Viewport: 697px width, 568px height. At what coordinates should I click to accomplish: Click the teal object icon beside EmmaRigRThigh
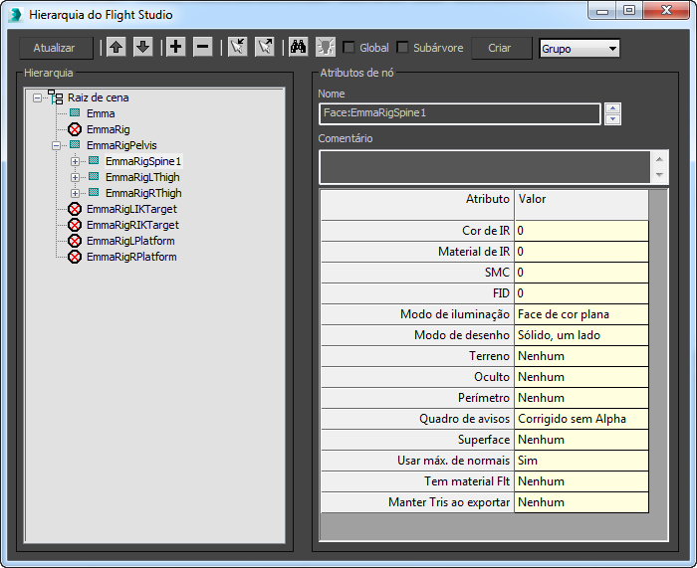pyautogui.click(x=94, y=192)
